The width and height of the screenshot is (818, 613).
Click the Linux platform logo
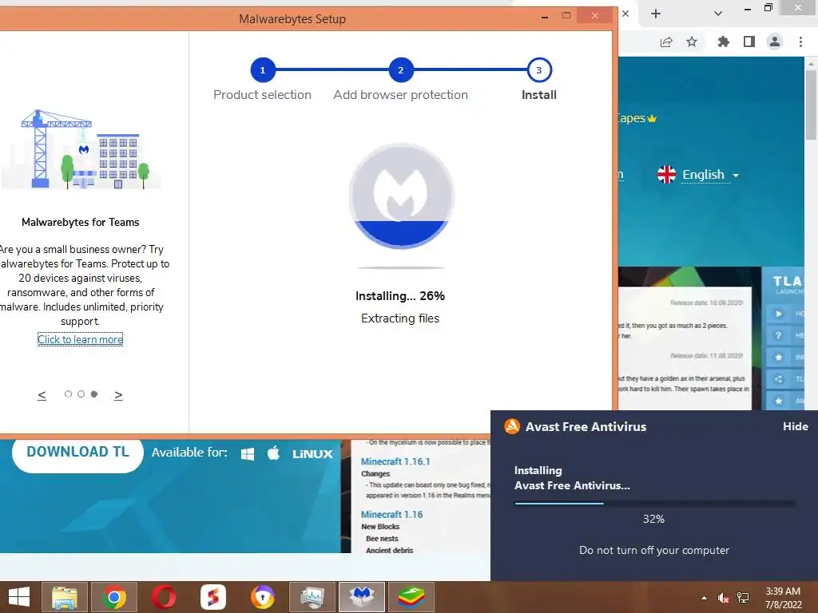coord(312,454)
